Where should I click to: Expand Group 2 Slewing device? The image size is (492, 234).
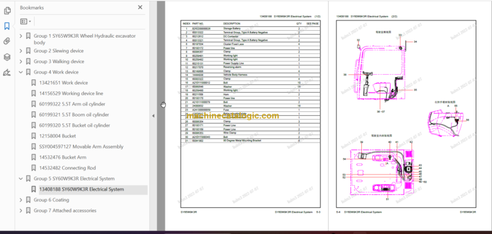pyautogui.click(x=20, y=51)
